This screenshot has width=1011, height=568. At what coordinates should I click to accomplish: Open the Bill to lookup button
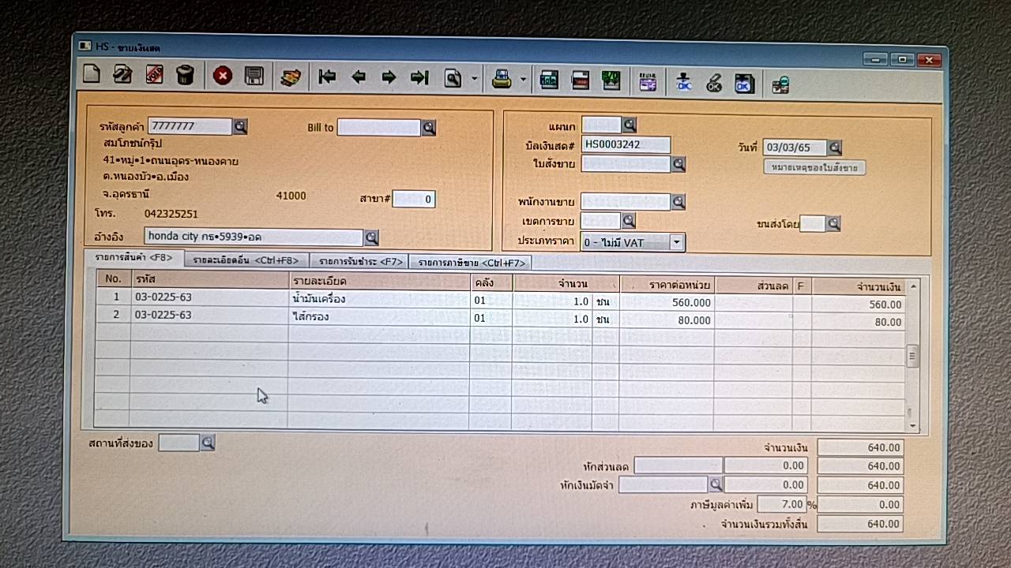428,128
